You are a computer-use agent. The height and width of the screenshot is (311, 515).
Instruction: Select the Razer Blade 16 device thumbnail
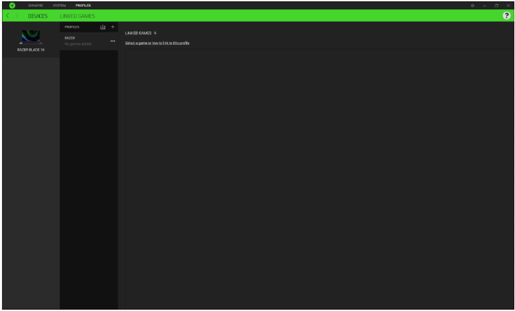[x=31, y=37]
